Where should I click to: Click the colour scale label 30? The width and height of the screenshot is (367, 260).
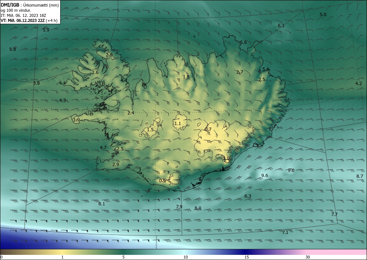click(x=308, y=257)
